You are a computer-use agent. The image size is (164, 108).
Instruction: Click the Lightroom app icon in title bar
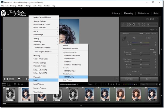point(2,2)
